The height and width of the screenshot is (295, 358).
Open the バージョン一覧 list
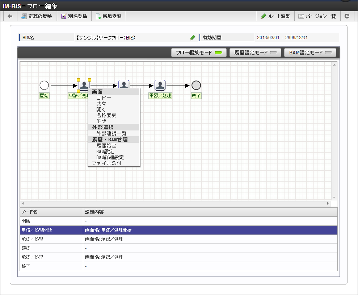point(317,16)
